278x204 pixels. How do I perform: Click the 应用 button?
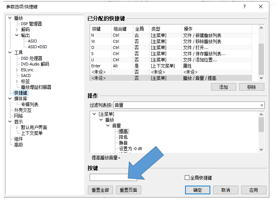254,190
